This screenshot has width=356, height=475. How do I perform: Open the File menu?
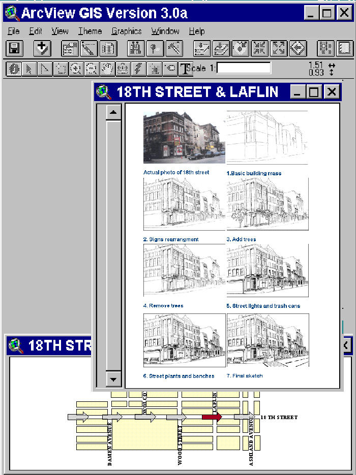(14, 31)
